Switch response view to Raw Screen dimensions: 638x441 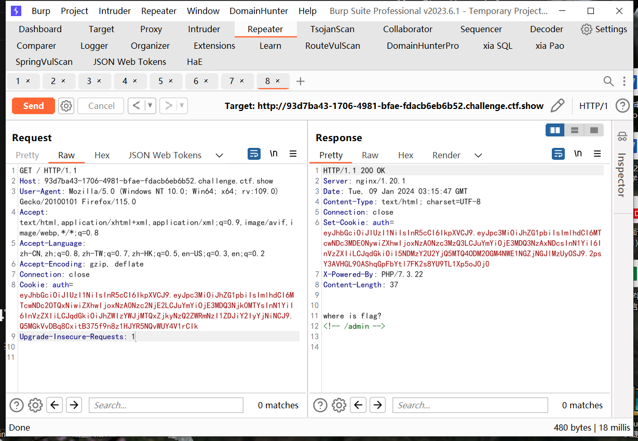tap(370, 155)
